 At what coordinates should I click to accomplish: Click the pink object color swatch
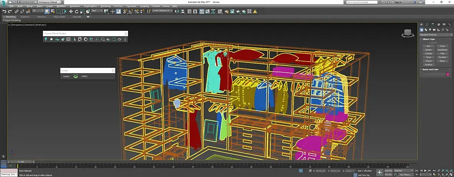(447, 74)
